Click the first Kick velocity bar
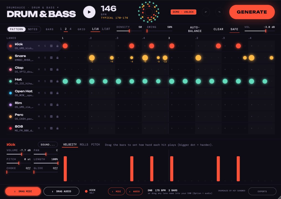Image resolution: width=281 pixels, height=199 pixels. (x=65, y=169)
